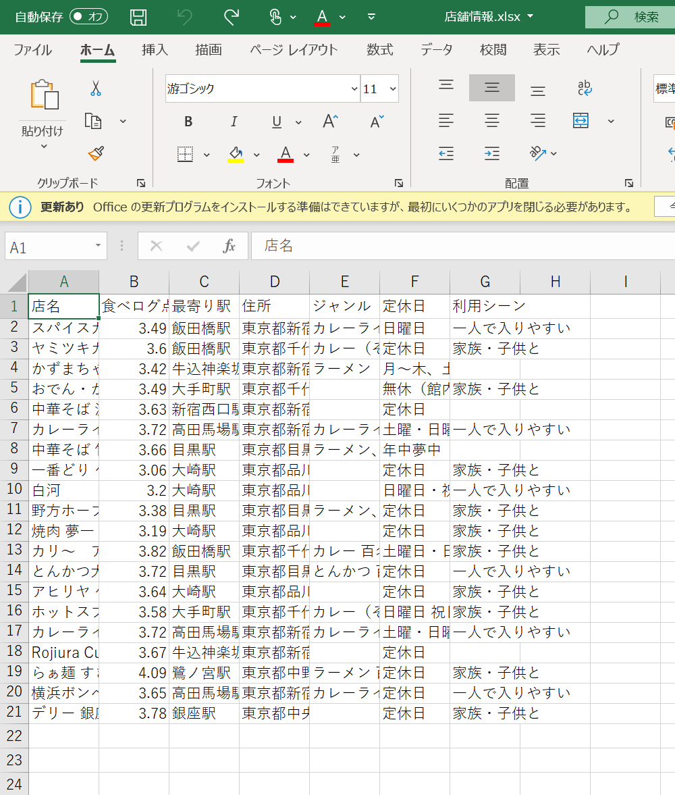
Task: Toggle top vertical alignment
Action: pyautogui.click(x=446, y=85)
